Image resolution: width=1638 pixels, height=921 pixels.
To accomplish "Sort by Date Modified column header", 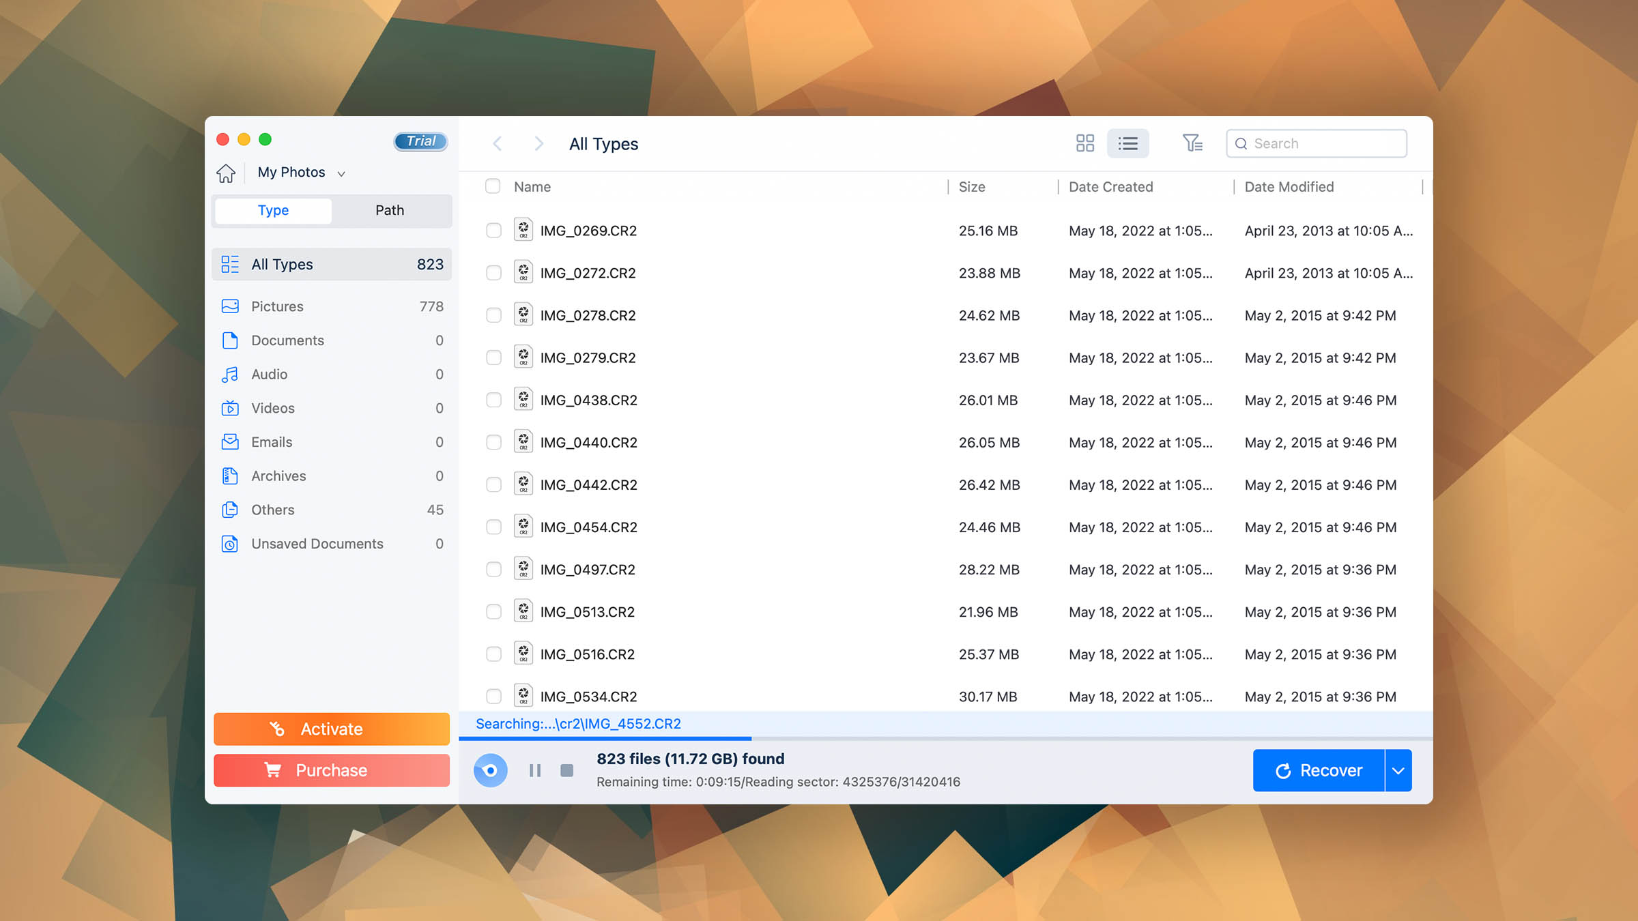I will point(1289,187).
